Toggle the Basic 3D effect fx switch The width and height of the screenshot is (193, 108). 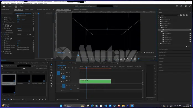3,37
